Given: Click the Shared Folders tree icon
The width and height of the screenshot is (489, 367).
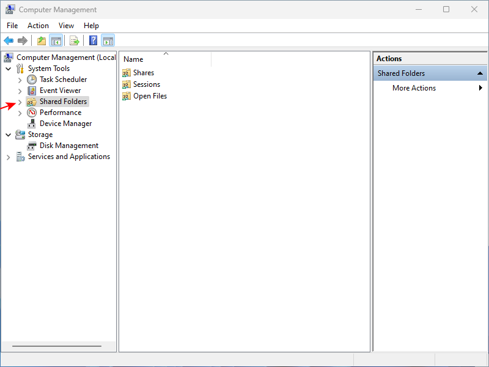Looking at the screenshot, I should click(x=32, y=102).
